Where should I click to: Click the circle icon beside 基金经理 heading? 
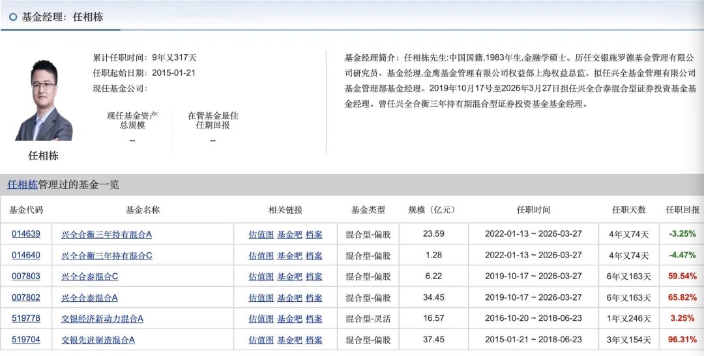pyautogui.click(x=13, y=17)
